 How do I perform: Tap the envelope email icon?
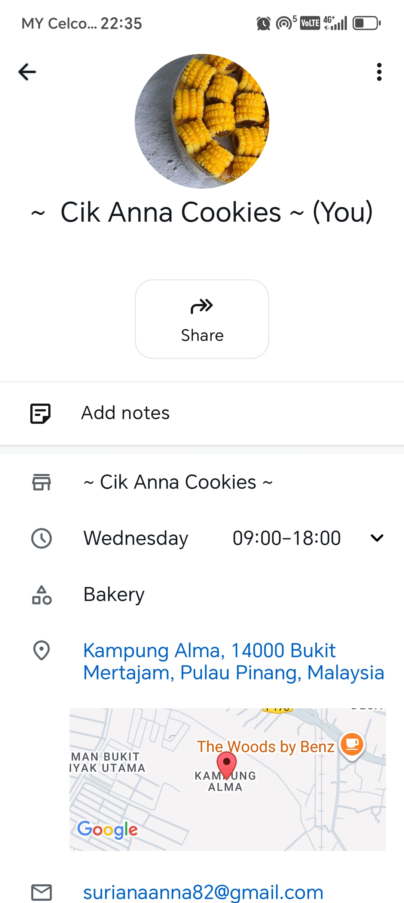[41, 893]
